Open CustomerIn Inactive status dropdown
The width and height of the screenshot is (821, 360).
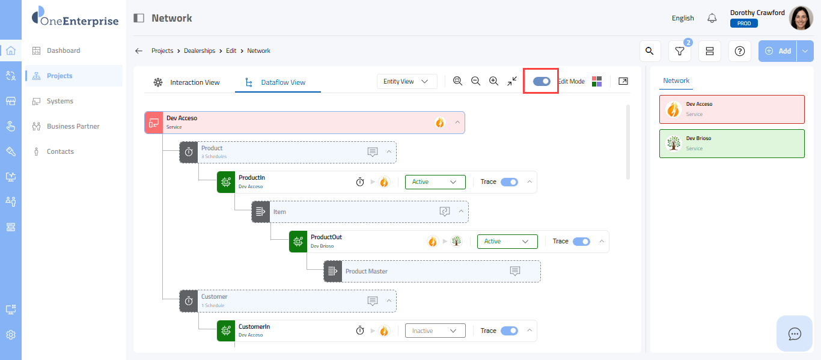[435, 331]
